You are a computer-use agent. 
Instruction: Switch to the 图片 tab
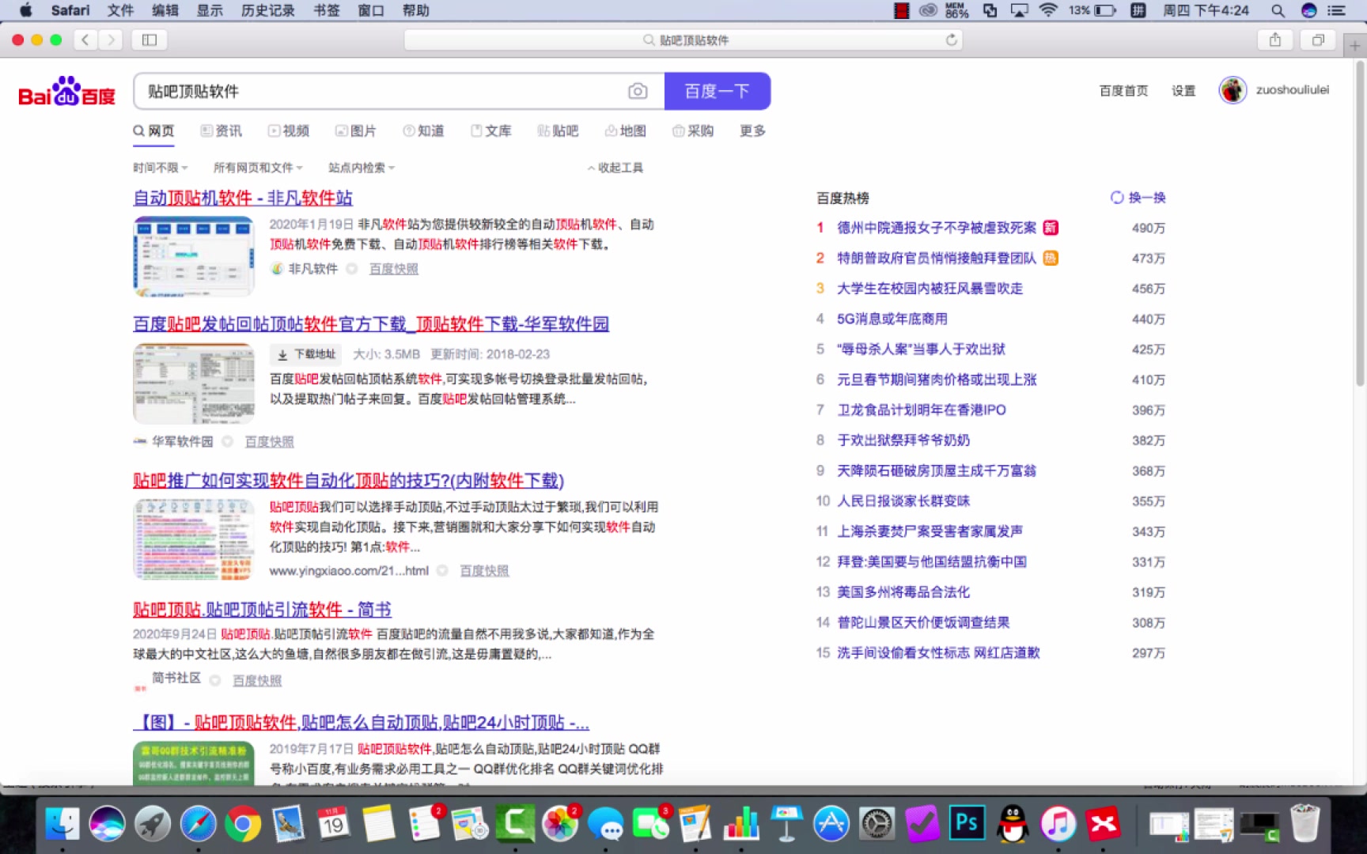click(355, 131)
